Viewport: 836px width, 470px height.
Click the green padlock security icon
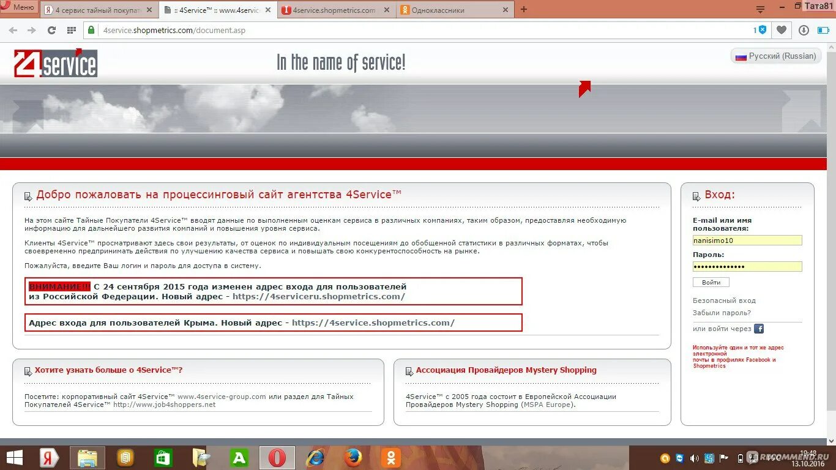pyautogui.click(x=91, y=29)
